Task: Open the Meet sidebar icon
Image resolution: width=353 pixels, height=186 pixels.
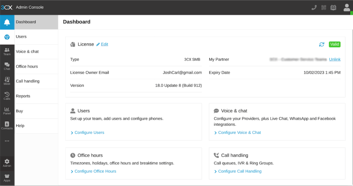Action: pos(7,81)
